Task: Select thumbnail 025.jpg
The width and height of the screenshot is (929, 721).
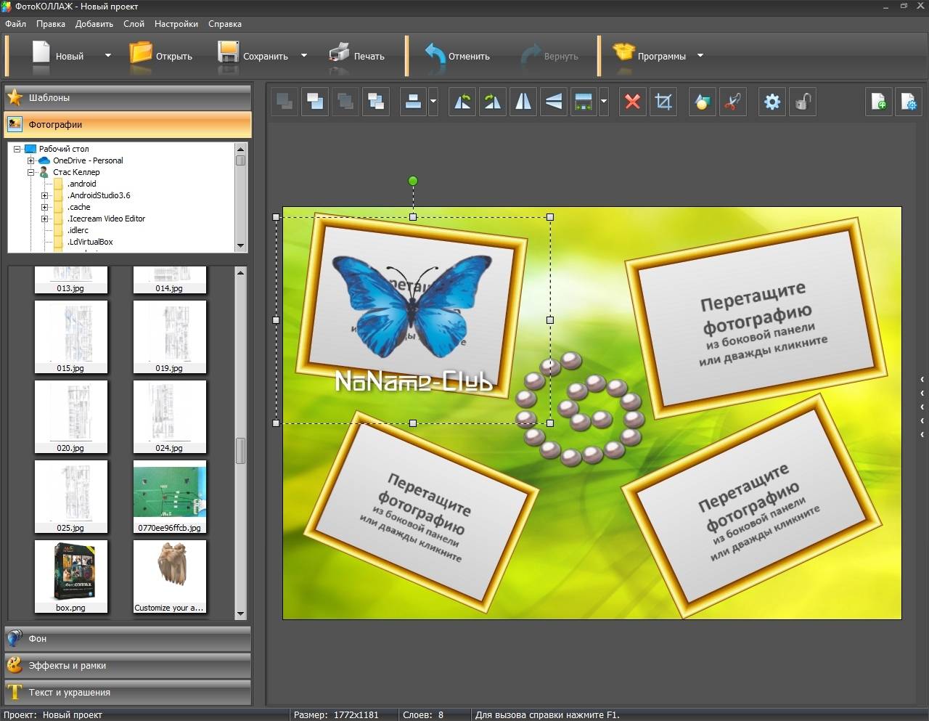Action: click(x=71, y=497)
